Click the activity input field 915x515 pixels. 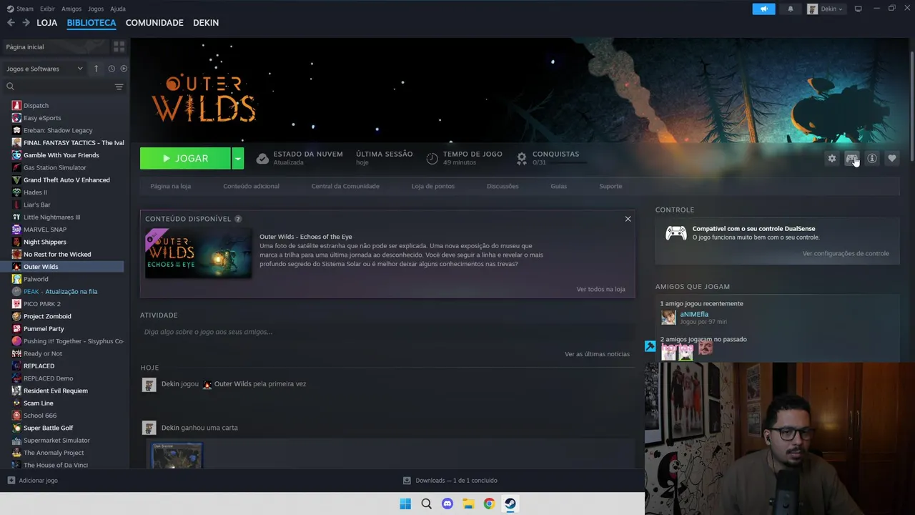click(387, 332)
